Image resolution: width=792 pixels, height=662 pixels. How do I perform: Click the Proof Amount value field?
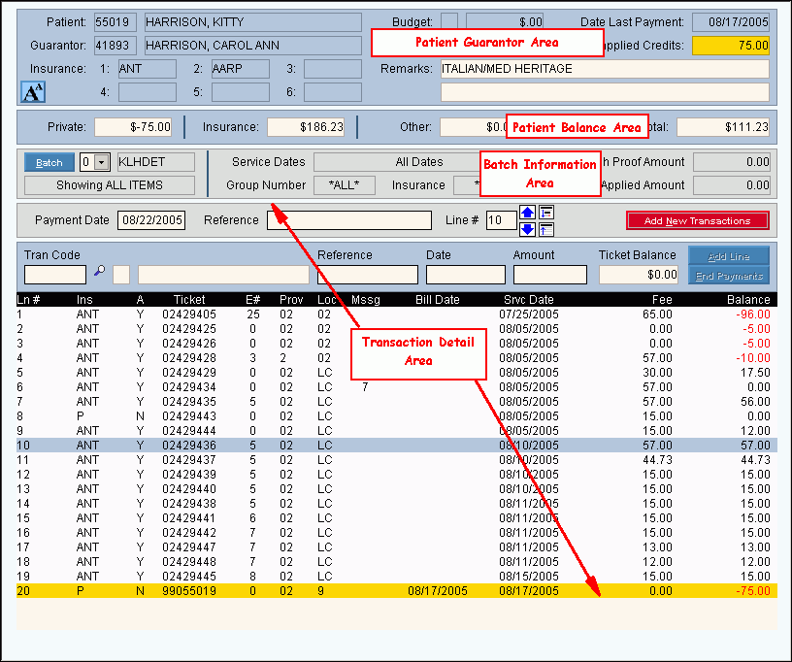tap(732, 162)
